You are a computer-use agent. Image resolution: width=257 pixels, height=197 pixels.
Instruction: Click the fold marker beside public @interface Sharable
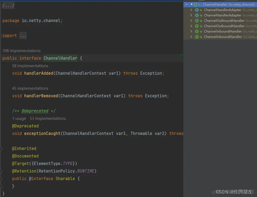pos(1,179)
